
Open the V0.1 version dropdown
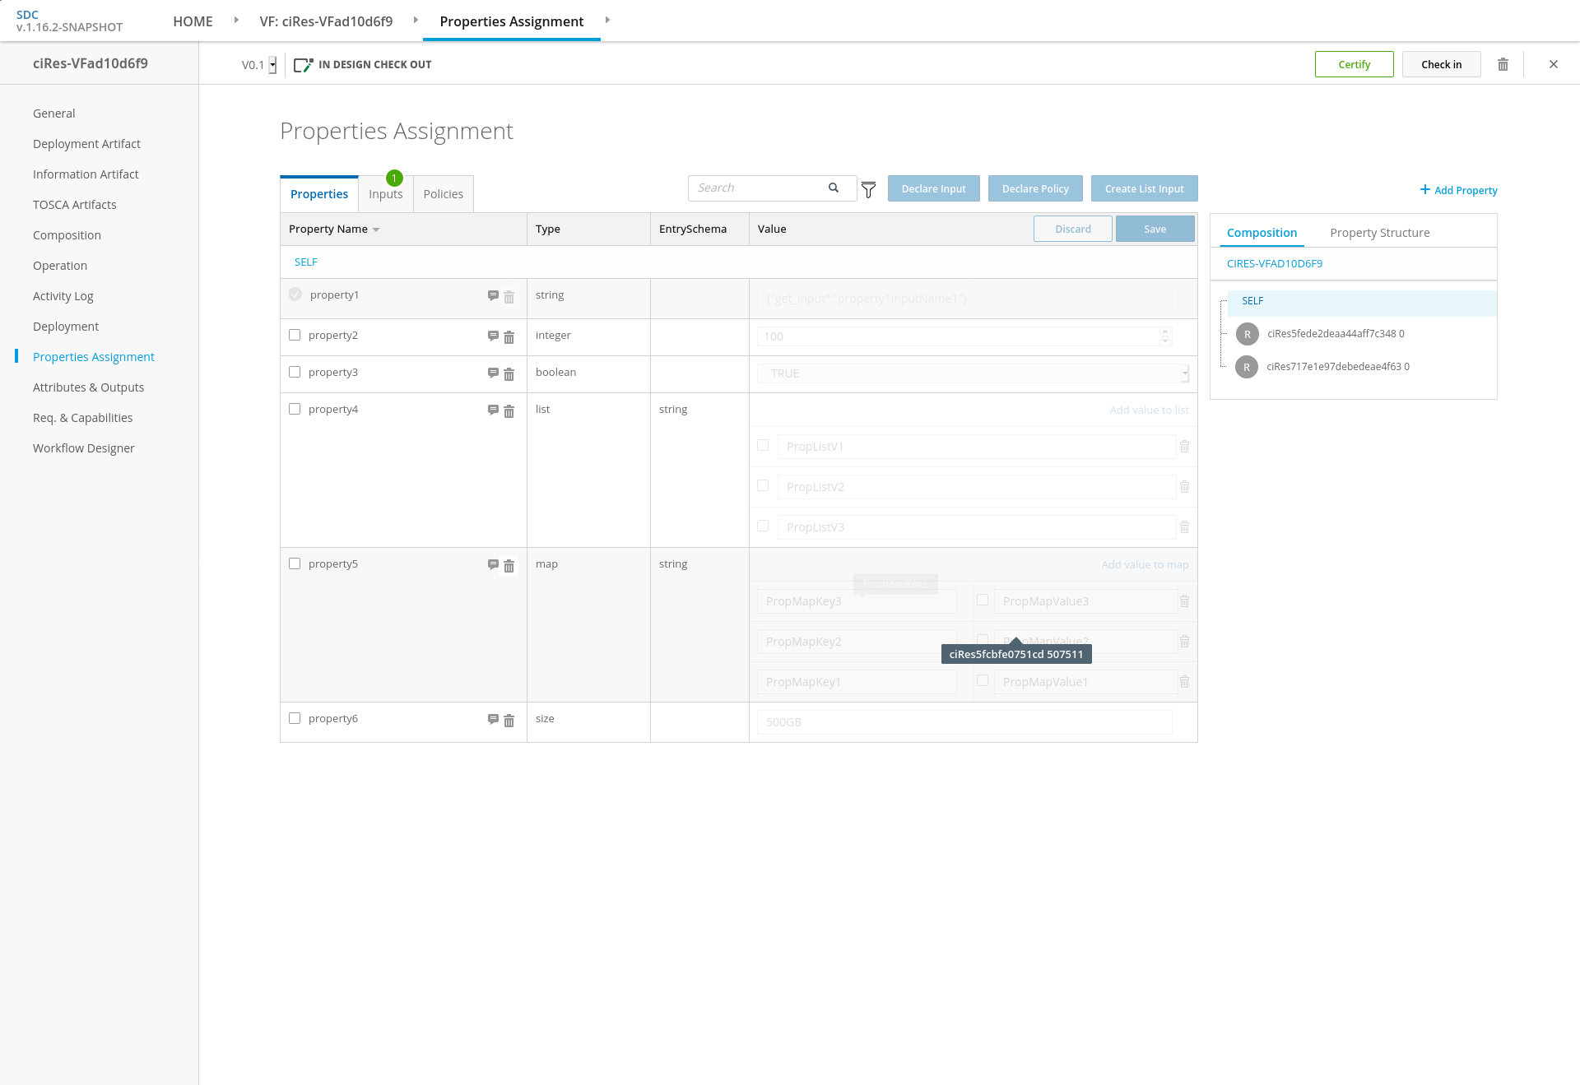[x=272, y=65]
